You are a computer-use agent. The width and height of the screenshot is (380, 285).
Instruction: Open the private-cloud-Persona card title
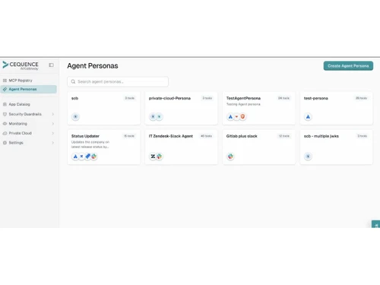tap(169, 98)
